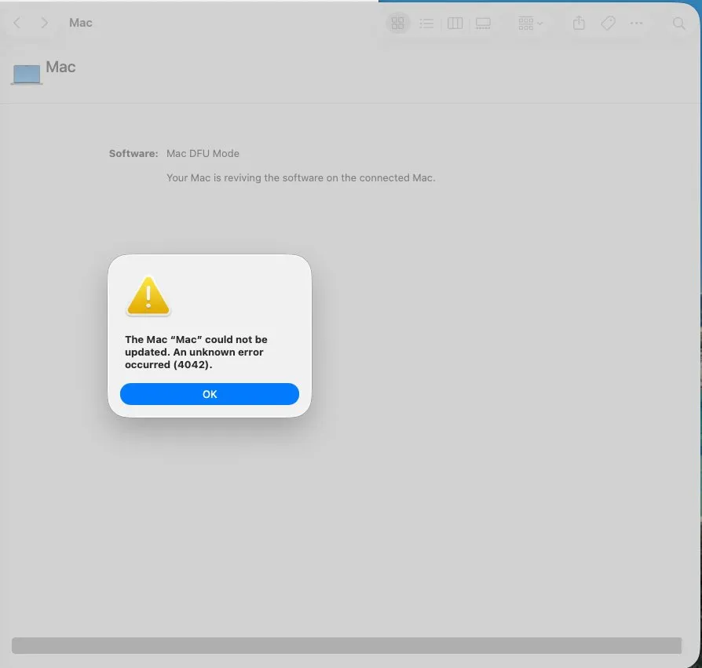The image size is (702, 668).
Task: Click the error message with code 4042
Action: click(196, 352)
